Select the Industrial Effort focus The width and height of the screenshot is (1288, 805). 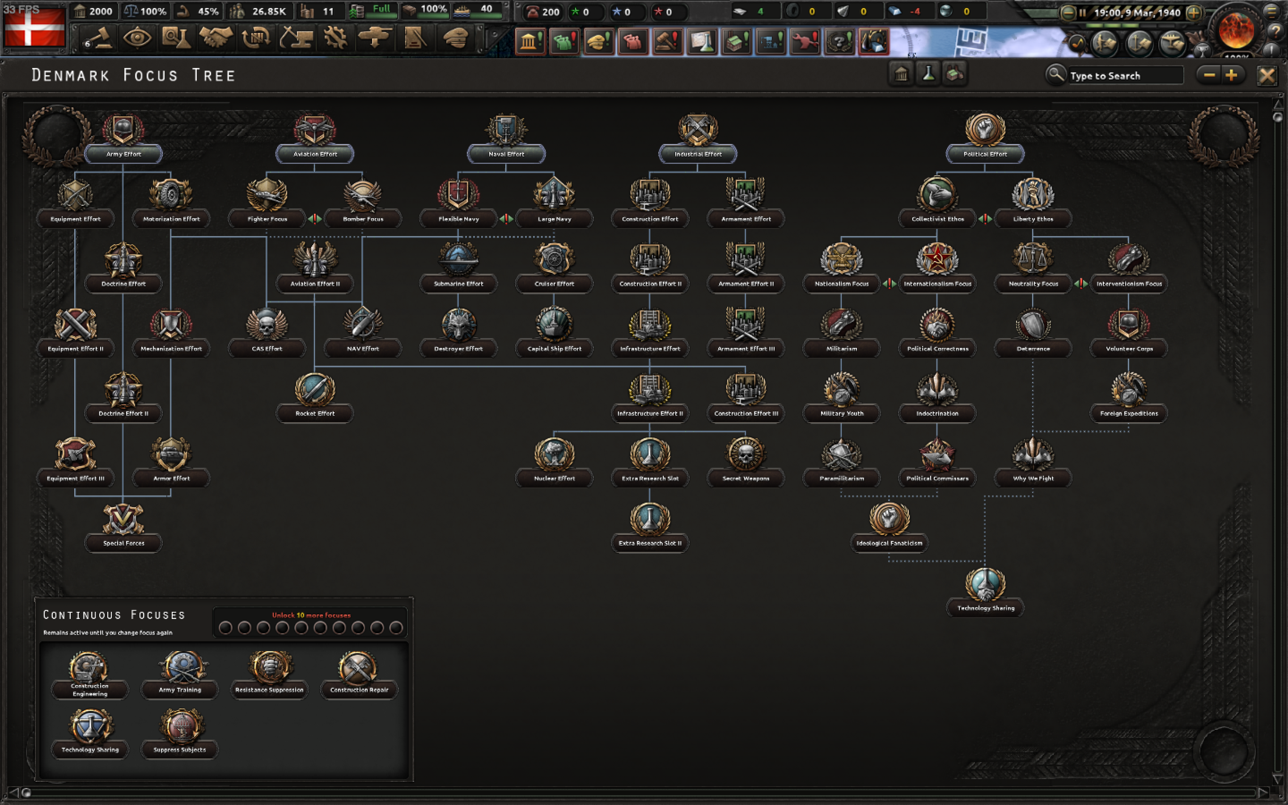[x=698, y=139]
